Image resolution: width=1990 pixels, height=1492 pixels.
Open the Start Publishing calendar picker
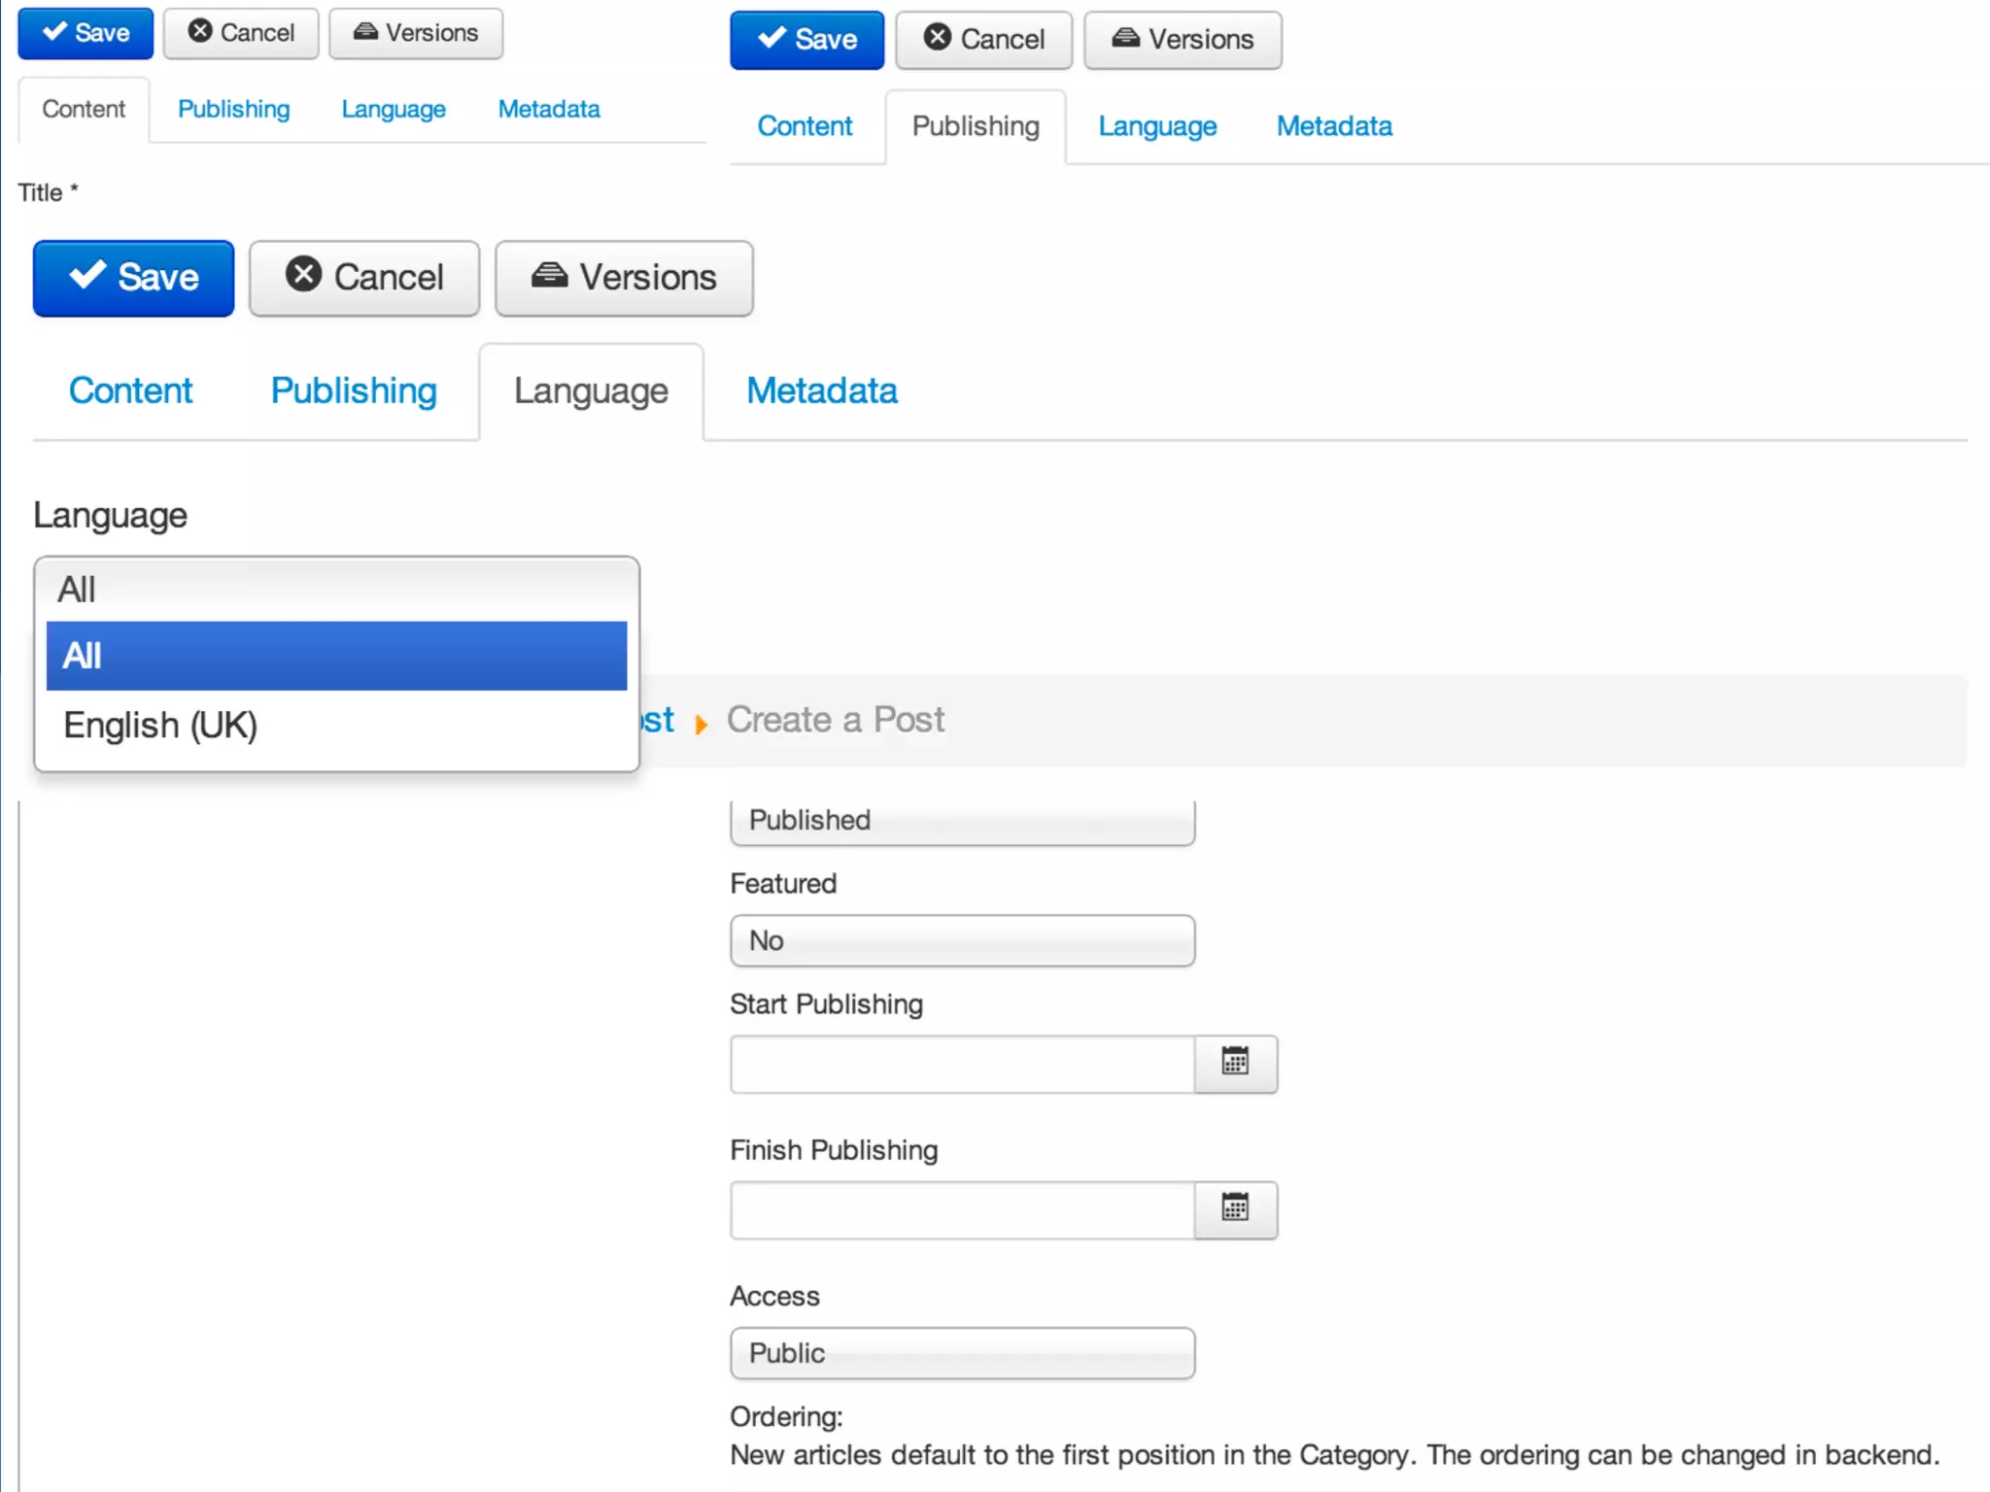pyautogui.click(x=1235, y=1063)
